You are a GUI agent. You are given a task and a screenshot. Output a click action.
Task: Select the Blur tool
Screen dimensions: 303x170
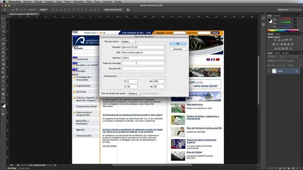[x=3, y=68]
